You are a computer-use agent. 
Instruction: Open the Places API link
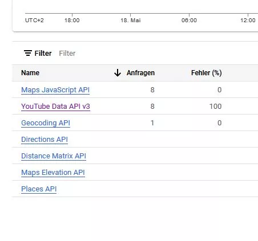click(x=39, y=189)
